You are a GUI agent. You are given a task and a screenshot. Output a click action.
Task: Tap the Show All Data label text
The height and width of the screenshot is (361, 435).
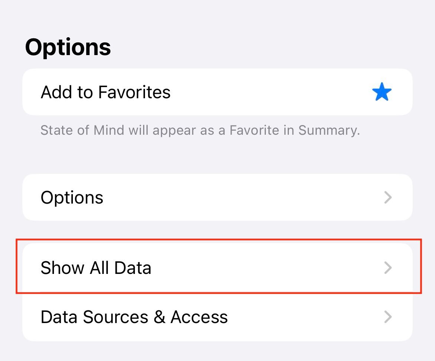click(x=96, y=268)
